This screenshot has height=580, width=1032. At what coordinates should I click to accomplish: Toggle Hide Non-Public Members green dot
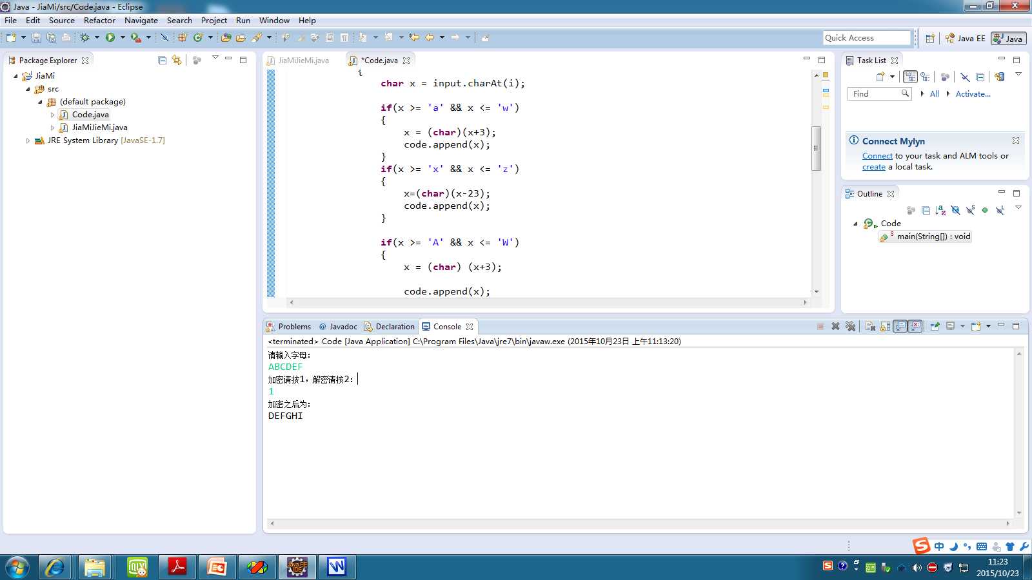(x=985, y=210)
